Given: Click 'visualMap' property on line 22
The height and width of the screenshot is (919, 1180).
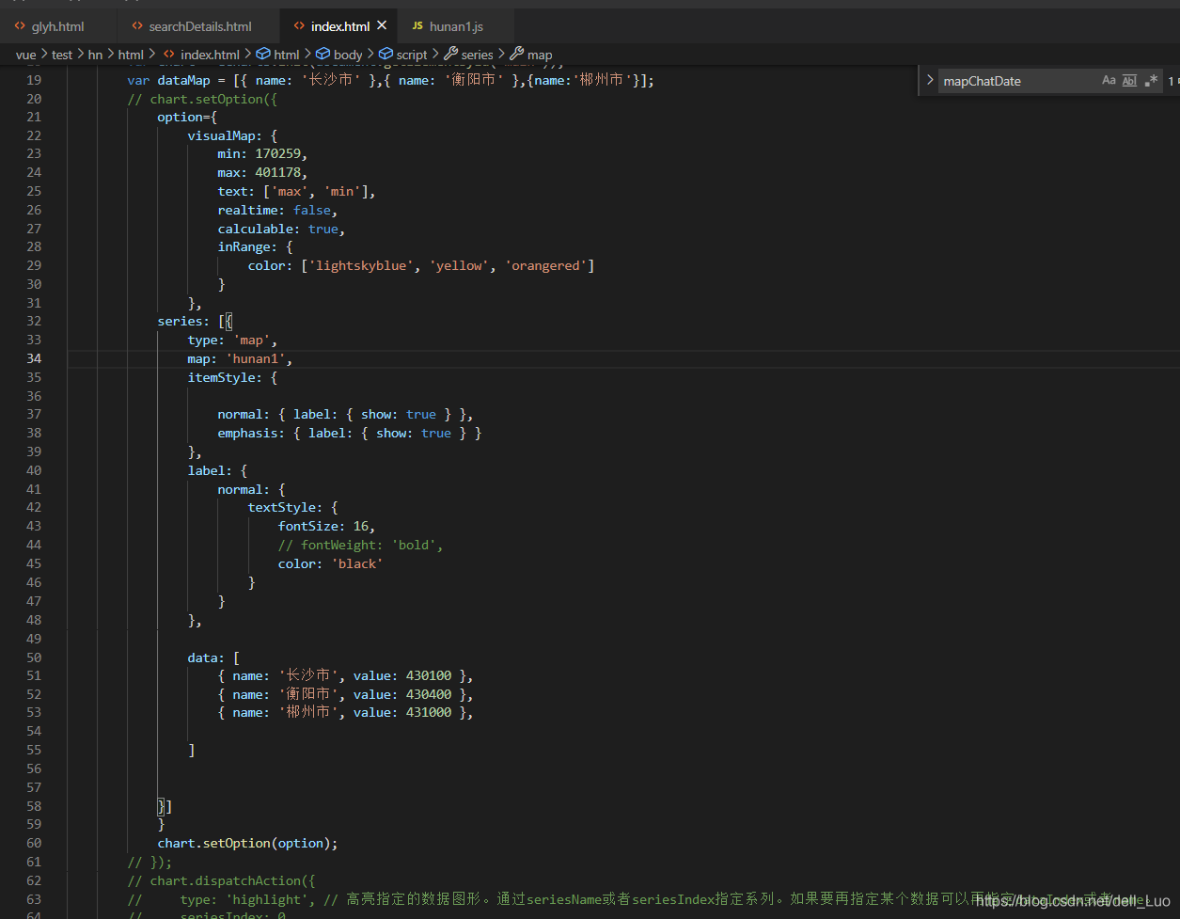Looking at the screenshot, I should click(x=221, y=135).
